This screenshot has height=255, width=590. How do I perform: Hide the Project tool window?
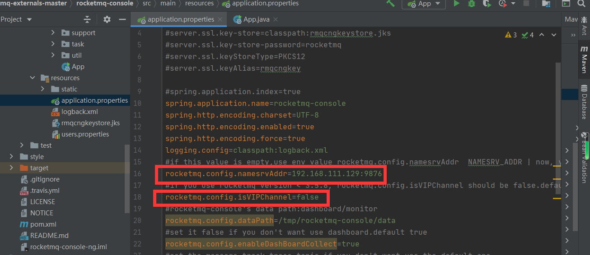(122, 19)
